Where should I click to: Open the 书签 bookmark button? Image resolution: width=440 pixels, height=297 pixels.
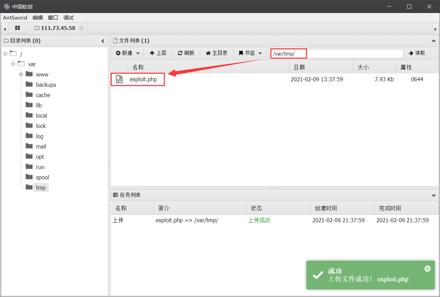tap(247, 53)
